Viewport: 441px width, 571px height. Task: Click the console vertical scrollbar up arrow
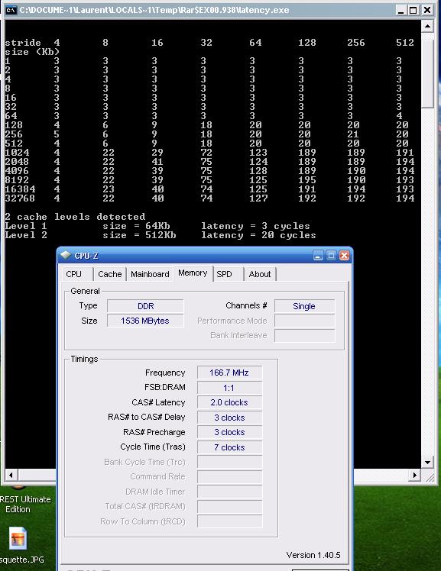427,26
